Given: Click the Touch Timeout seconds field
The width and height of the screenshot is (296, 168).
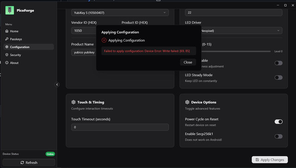Looking at the screenshot, I should (x=120, y=127).
